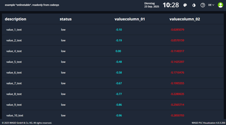226x125 pixels.
Task: Toggle the contrast mode icon
Action: coord(194,5)
